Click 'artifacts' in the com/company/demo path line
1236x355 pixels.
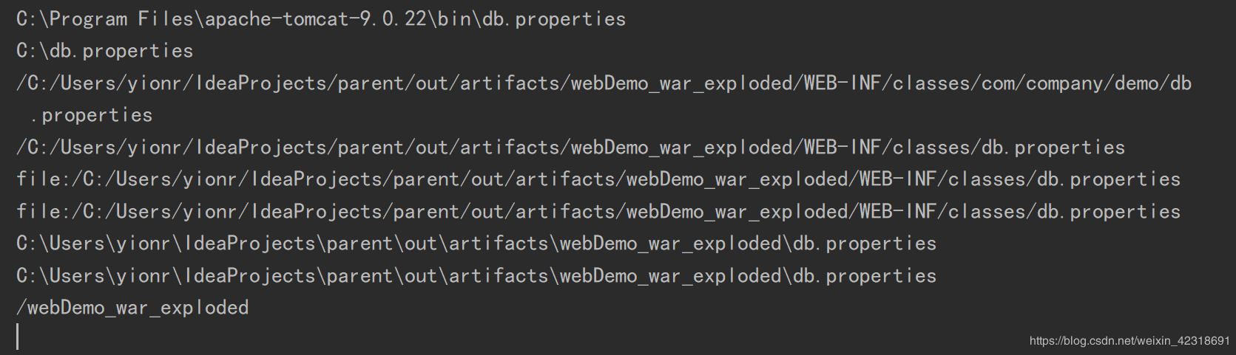(510, 83)
